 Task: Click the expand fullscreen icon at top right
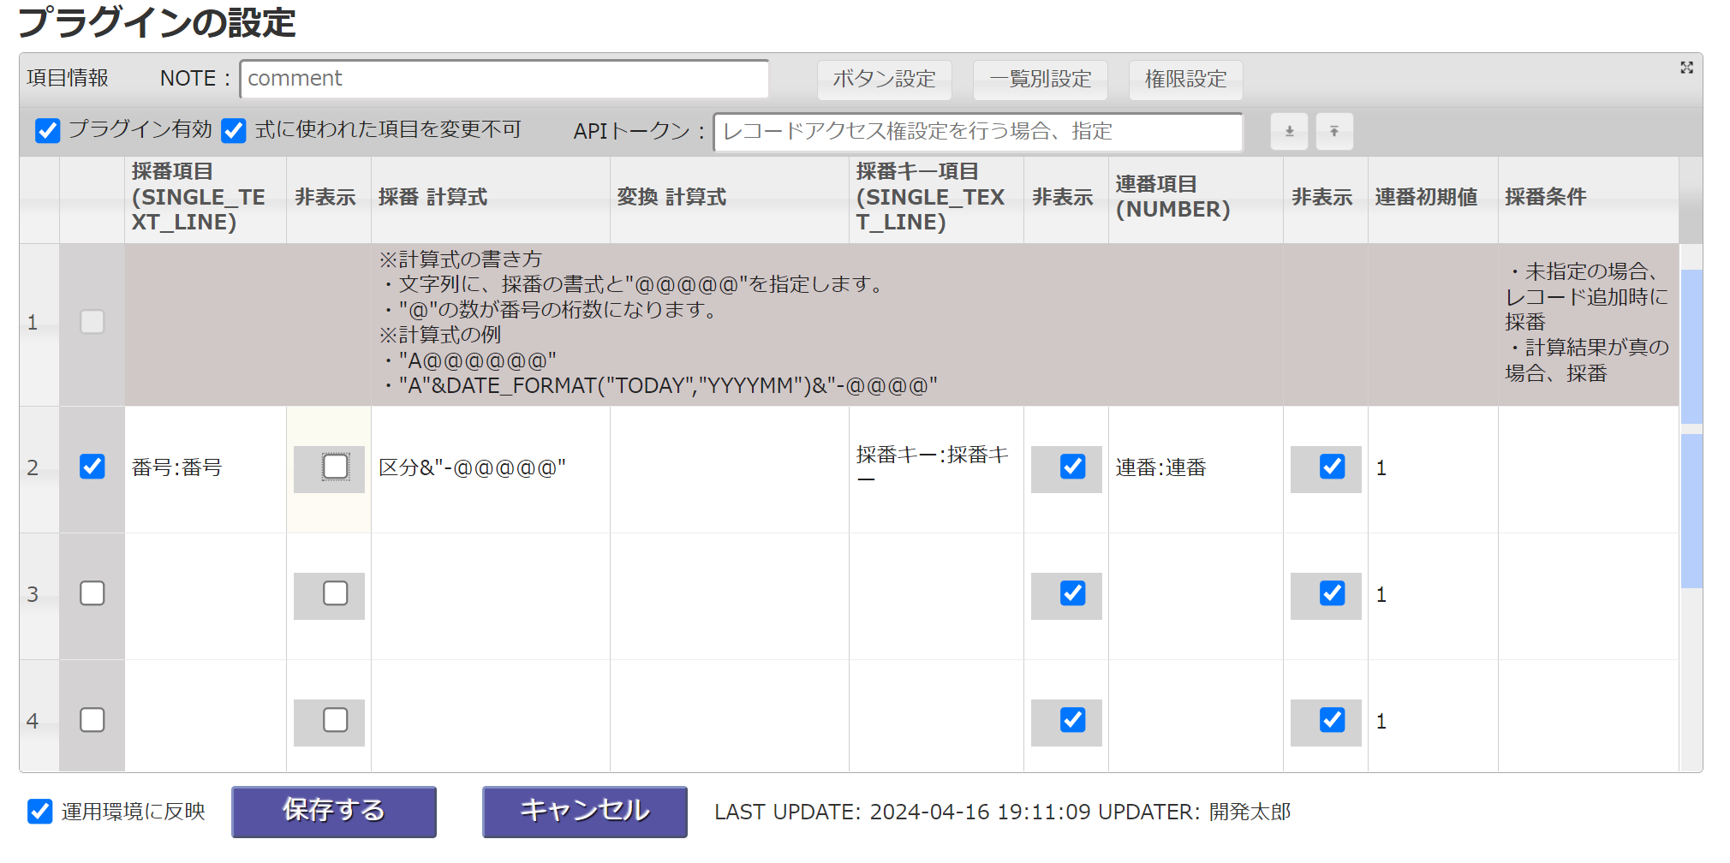coord(1686,68)
